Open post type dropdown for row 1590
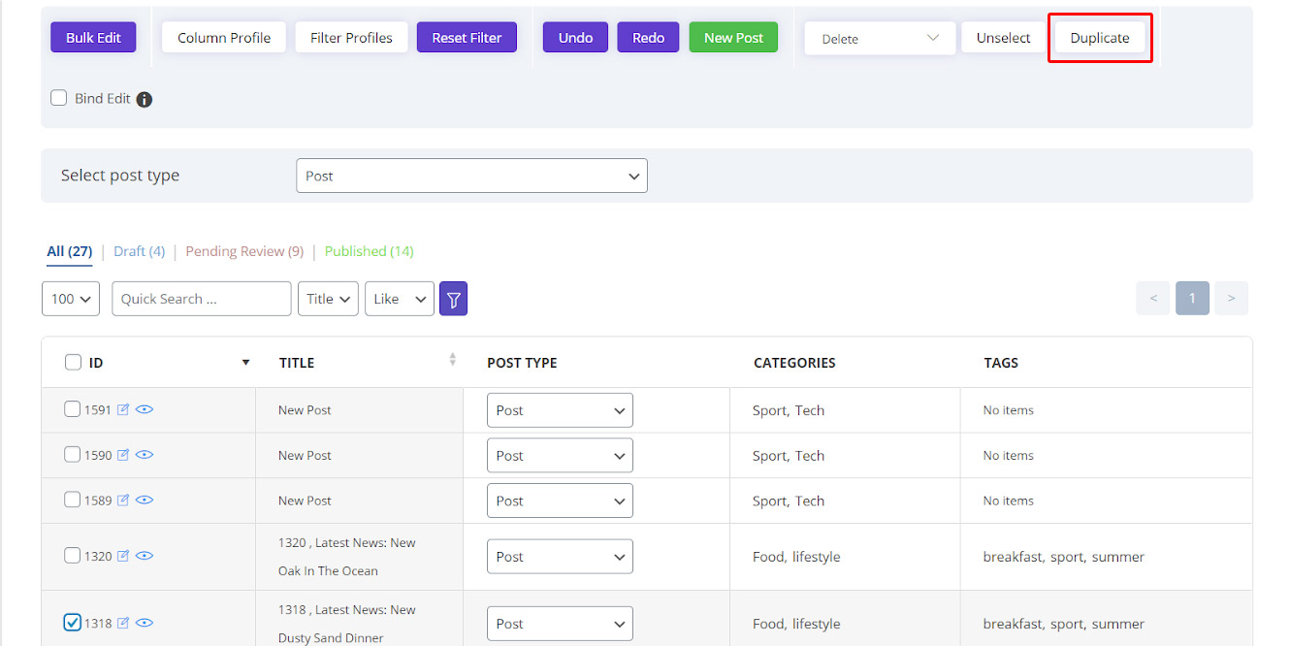This screenshot has width=1290, height=646. tap(560, 456)
